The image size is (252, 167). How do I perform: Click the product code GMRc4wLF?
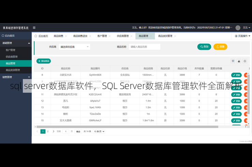[x=95, y=120]
